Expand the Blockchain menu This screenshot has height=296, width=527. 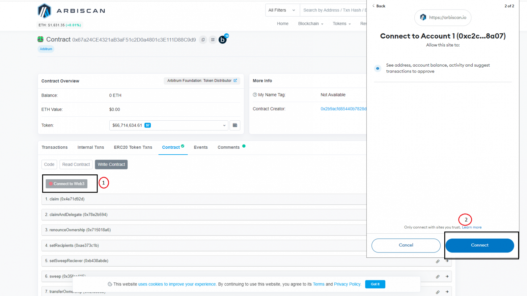(x=311, y=24)
